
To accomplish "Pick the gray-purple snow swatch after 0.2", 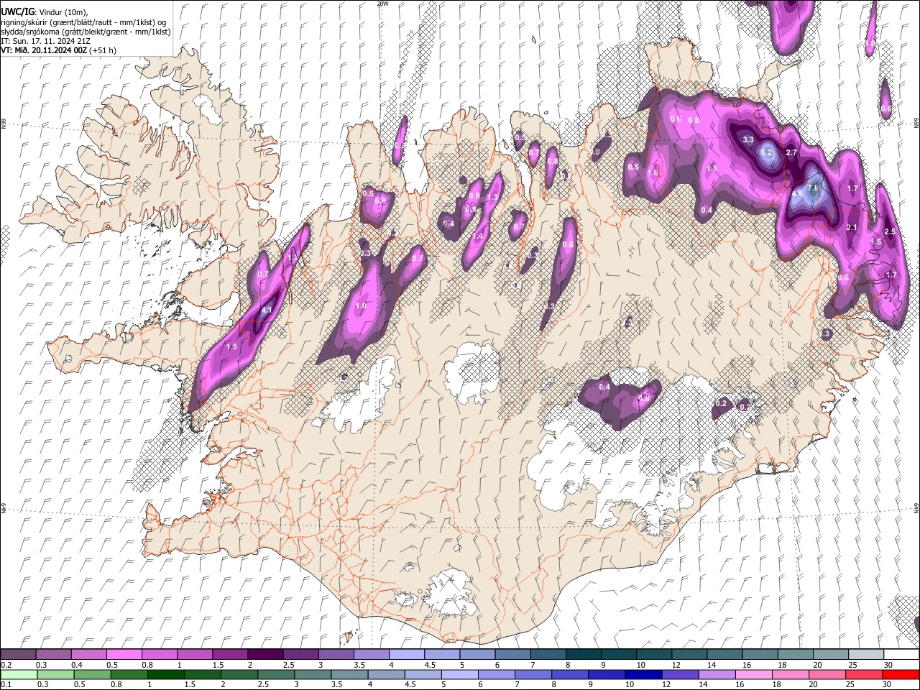I will tap(18, 655).
